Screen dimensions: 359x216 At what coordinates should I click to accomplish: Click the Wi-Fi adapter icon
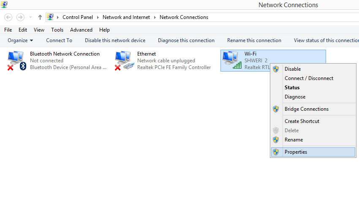click(x=232, y=60)
